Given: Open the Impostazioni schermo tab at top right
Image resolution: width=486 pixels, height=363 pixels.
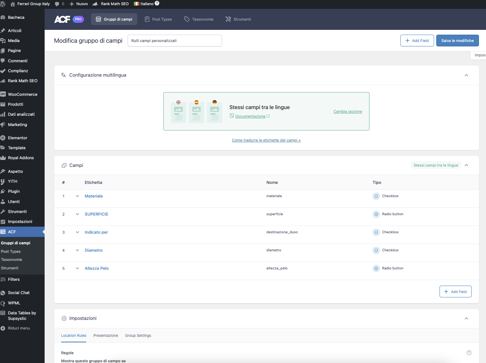Looking at the screenshot, I should [x=478, y=55].
